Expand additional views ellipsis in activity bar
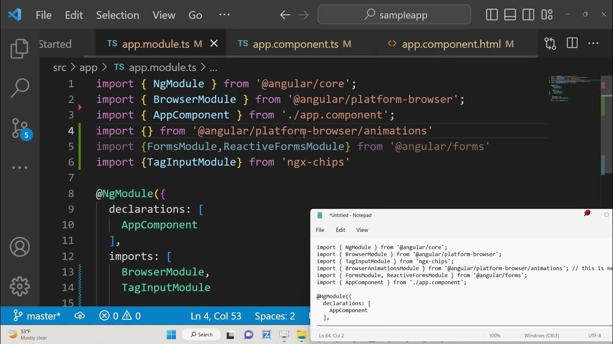Viewport: 613px width, 344px height. (x=20, y=168)
